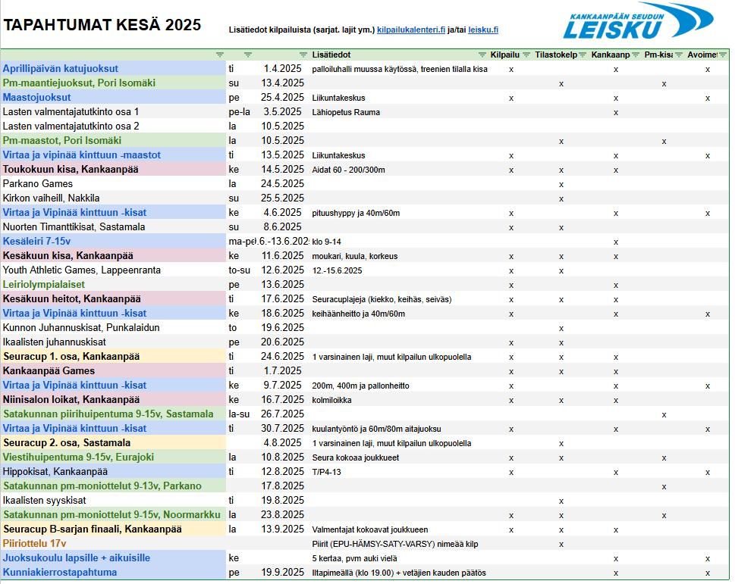Click the Kunnon Juhannuskisat, Punkalaidun cell
This screenshot has height=584, width=735.
(x=114, y=327)
